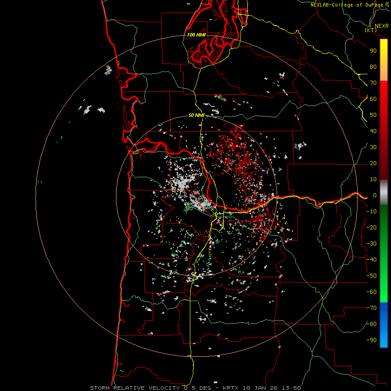Click the NEXLAB-College of DuPage credit text
The width and height of the screenshot is (391, 391).
[349, 5]
